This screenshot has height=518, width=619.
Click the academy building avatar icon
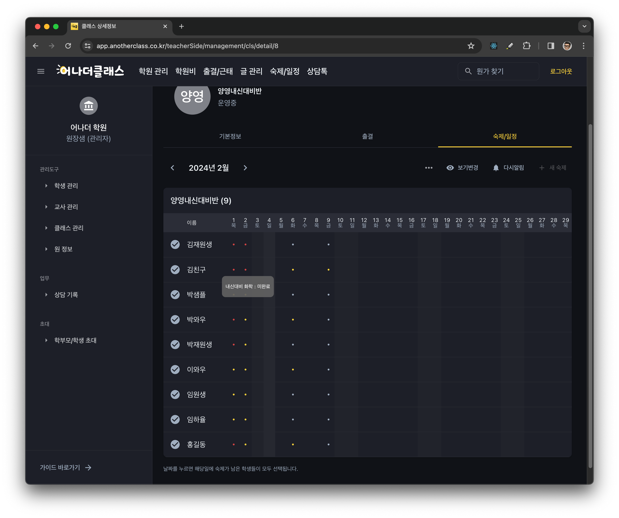[89, 106]
